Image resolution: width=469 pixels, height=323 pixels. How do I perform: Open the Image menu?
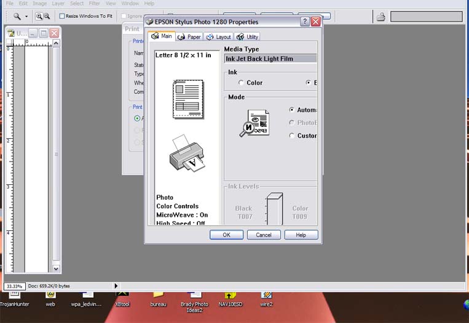coord(39,4)
